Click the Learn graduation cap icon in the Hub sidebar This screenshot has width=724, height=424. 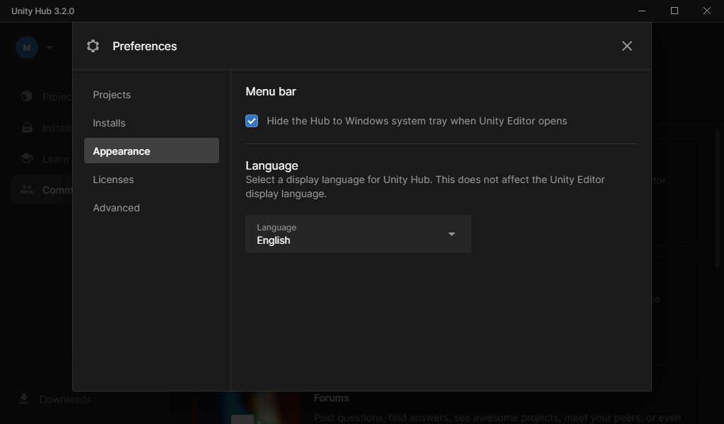pos(27,159)
